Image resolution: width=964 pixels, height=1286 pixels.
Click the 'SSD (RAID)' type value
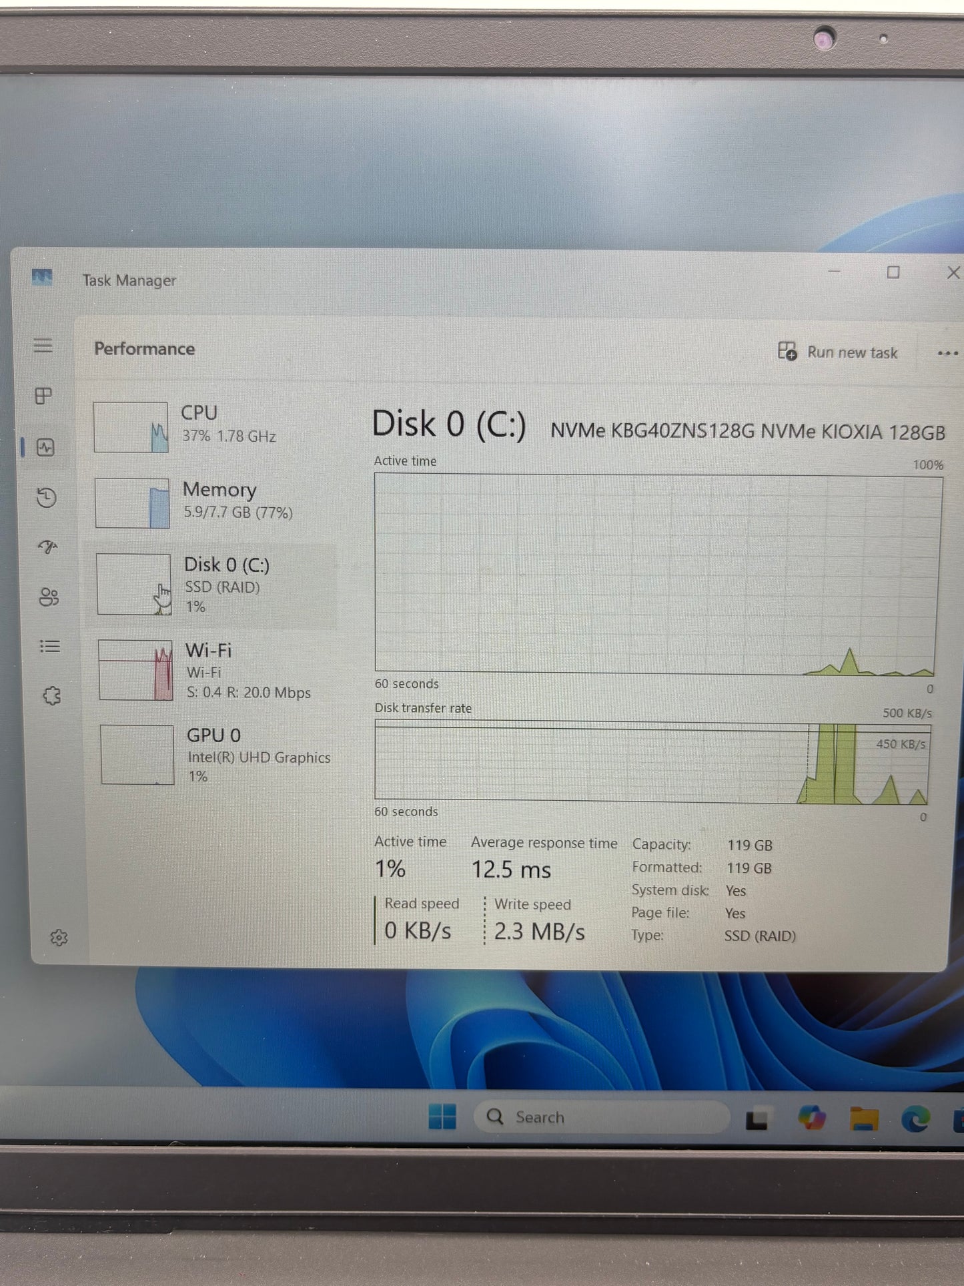click(760, 936)
